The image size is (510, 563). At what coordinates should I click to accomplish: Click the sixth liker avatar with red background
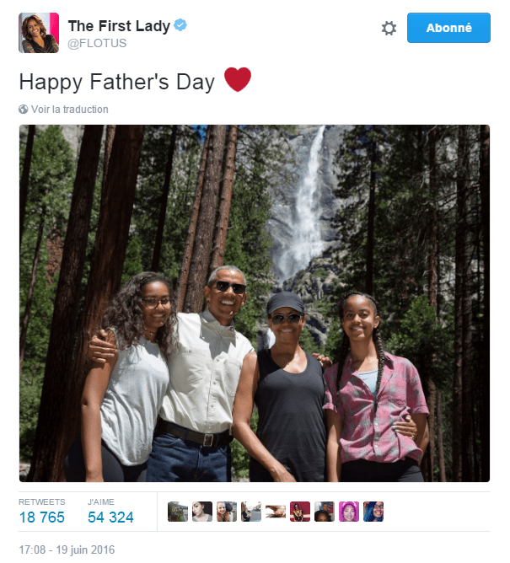[x=300, y=512]
